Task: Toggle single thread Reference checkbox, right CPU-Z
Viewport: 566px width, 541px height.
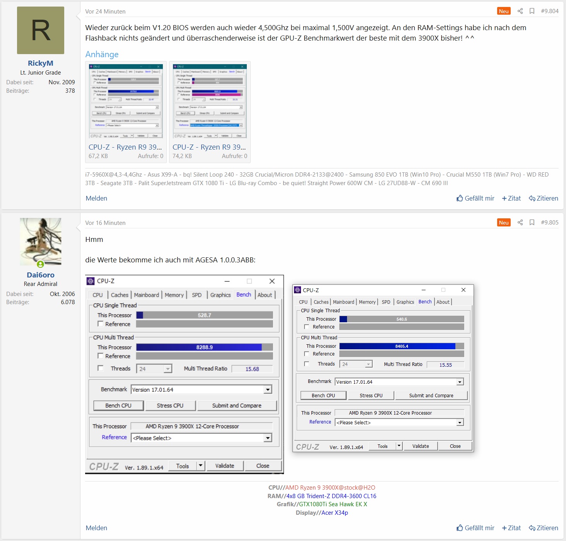Action: (x=306, y=327)
